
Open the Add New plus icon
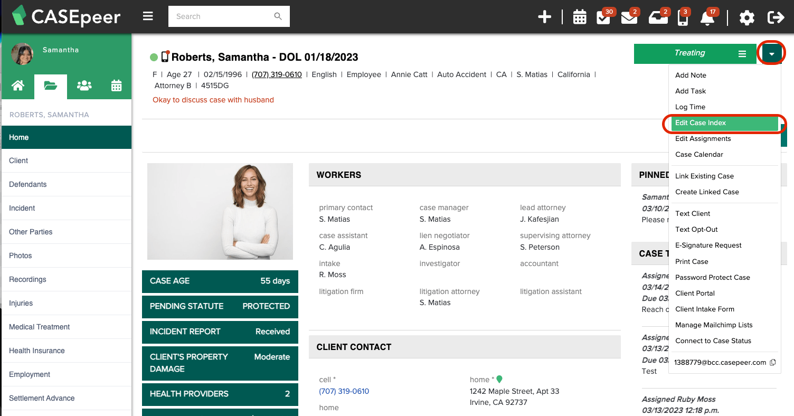(x=544, y=16)
